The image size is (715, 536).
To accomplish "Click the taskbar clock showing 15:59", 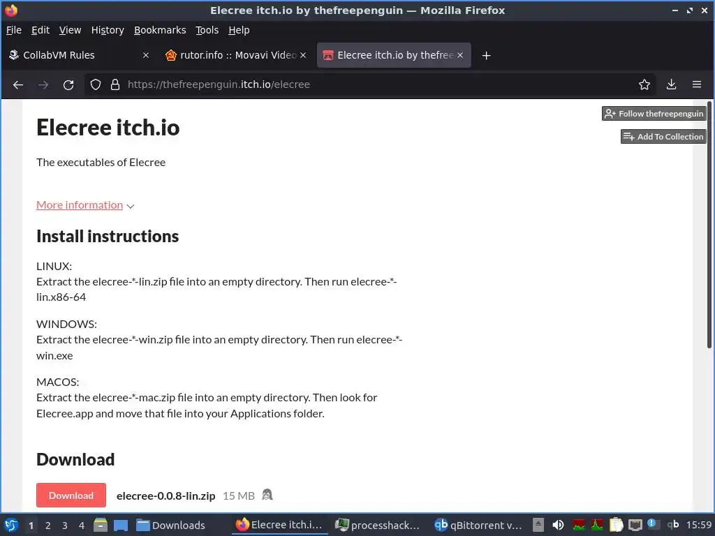I will (698, 525).
